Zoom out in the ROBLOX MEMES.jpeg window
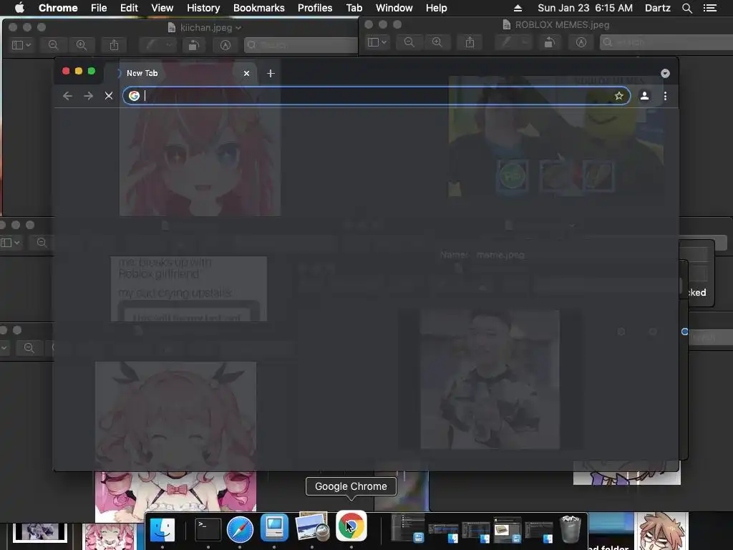Image resolution: width=733 pixels, height=550 pixels. point(409,42)
